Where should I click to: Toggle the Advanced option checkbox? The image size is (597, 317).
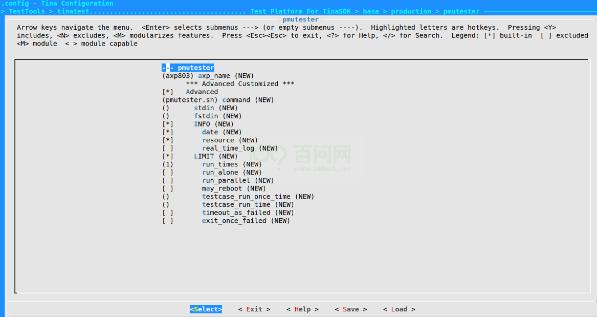[x=168, y=92]
